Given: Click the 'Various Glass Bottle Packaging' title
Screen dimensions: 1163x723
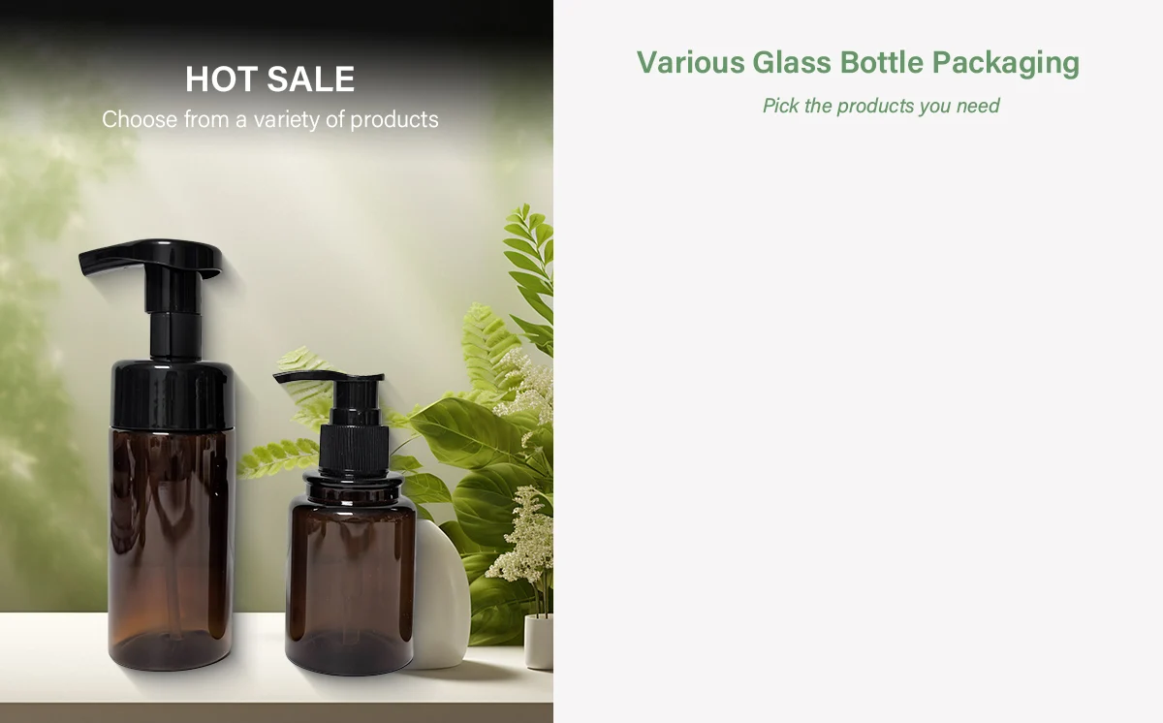Looking at the screenshot, I should tap(858, 63).
